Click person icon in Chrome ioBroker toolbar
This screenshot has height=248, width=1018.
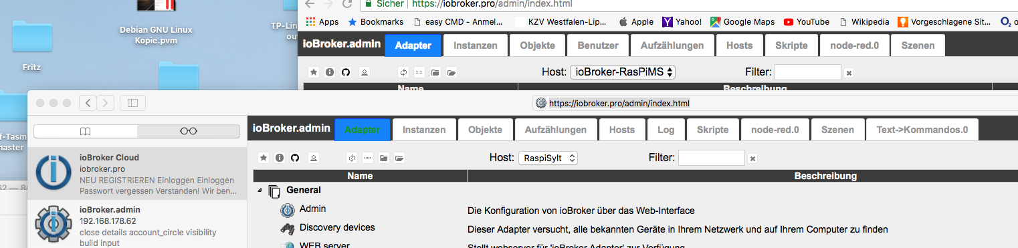(x=365, y=72)
